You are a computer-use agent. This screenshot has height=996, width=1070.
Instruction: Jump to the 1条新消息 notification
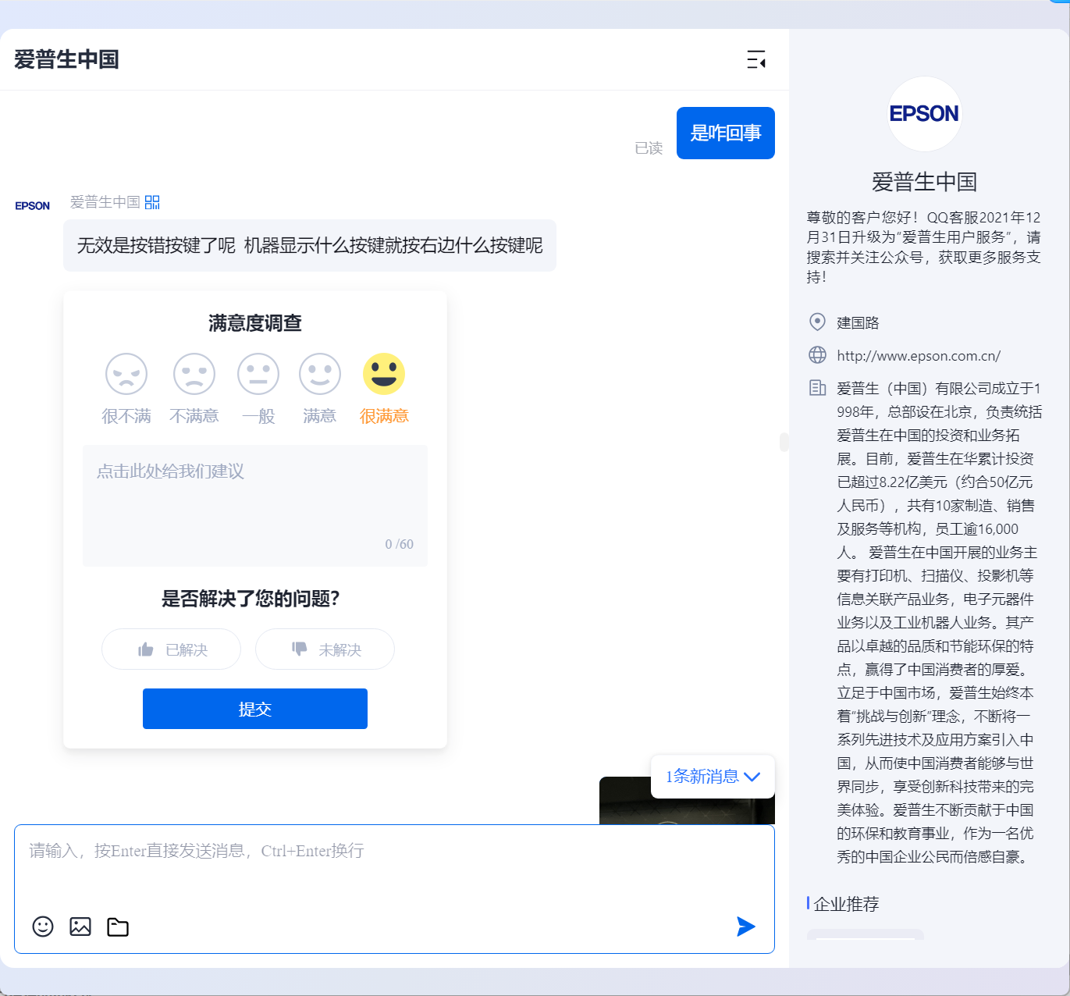coord(713,777)
